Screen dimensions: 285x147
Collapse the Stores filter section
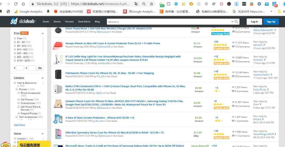[42, 134]
